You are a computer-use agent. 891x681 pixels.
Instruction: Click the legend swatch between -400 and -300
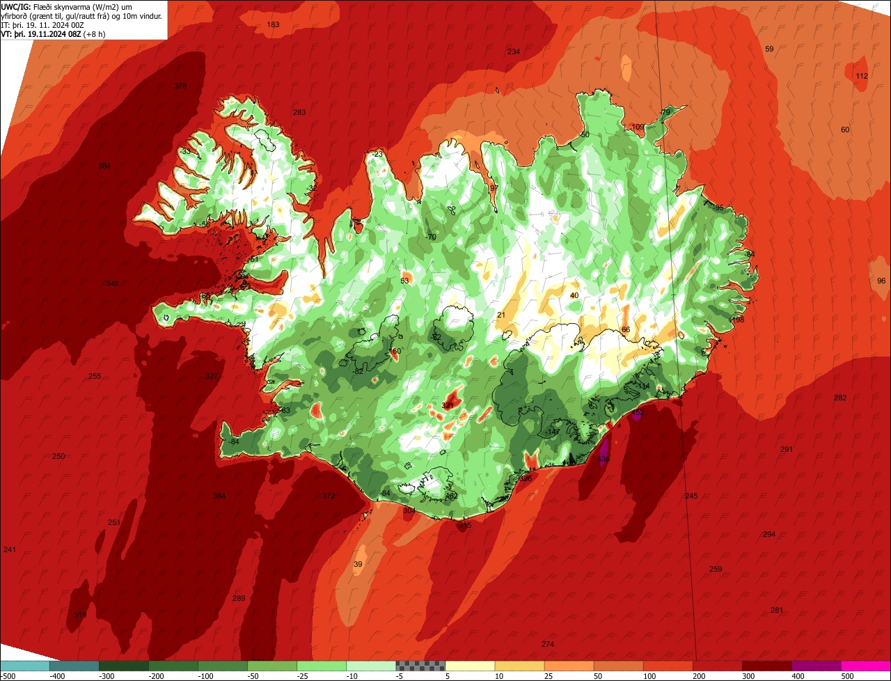(74, 666)
